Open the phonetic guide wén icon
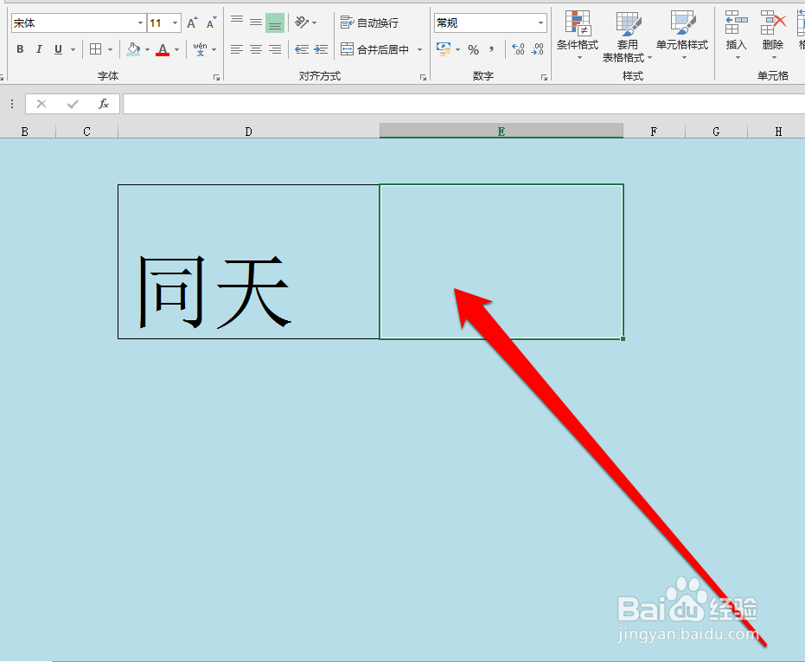The height and width of the screenshot is (662, 805). [200, 49]
